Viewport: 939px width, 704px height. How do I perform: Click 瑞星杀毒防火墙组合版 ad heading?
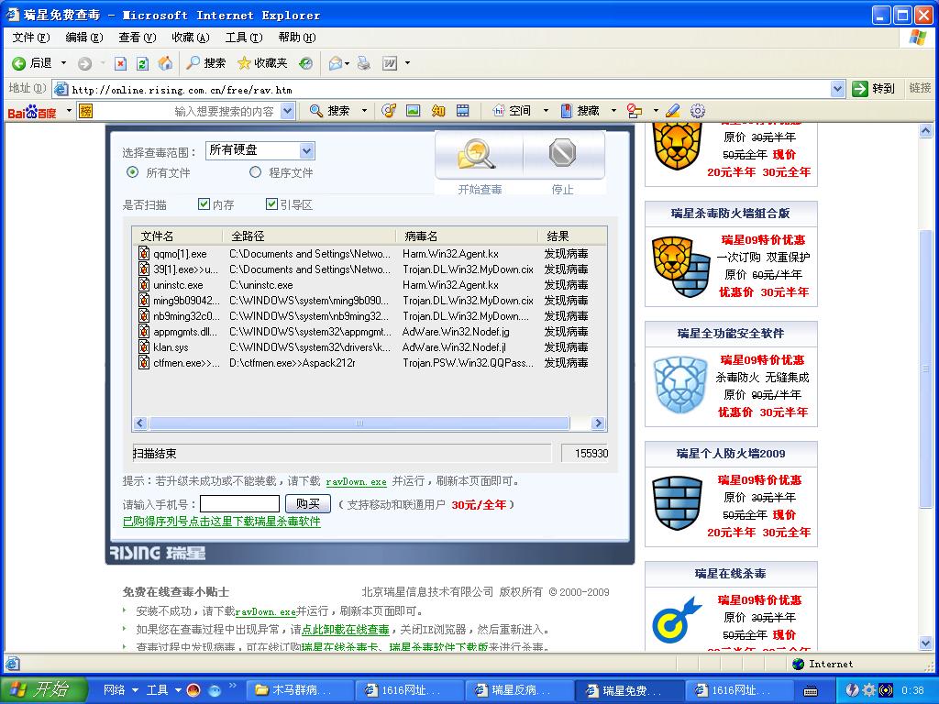point(731,213)
